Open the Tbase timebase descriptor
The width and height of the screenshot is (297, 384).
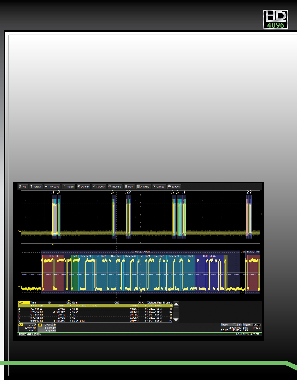point(231,328)
